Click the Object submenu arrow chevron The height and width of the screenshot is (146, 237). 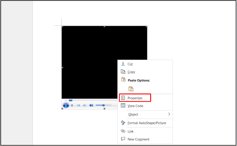pyautogui.click(x=169, y=114)
